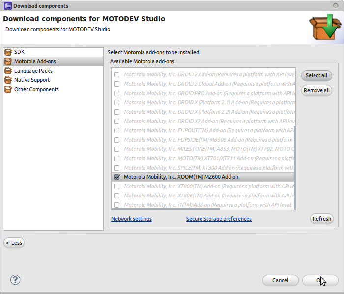Image resolution: width=344 pixels, height=294 pixels.
Task: Click the SPICE(TM) XT300 Add-on row text
Action: 209,168
